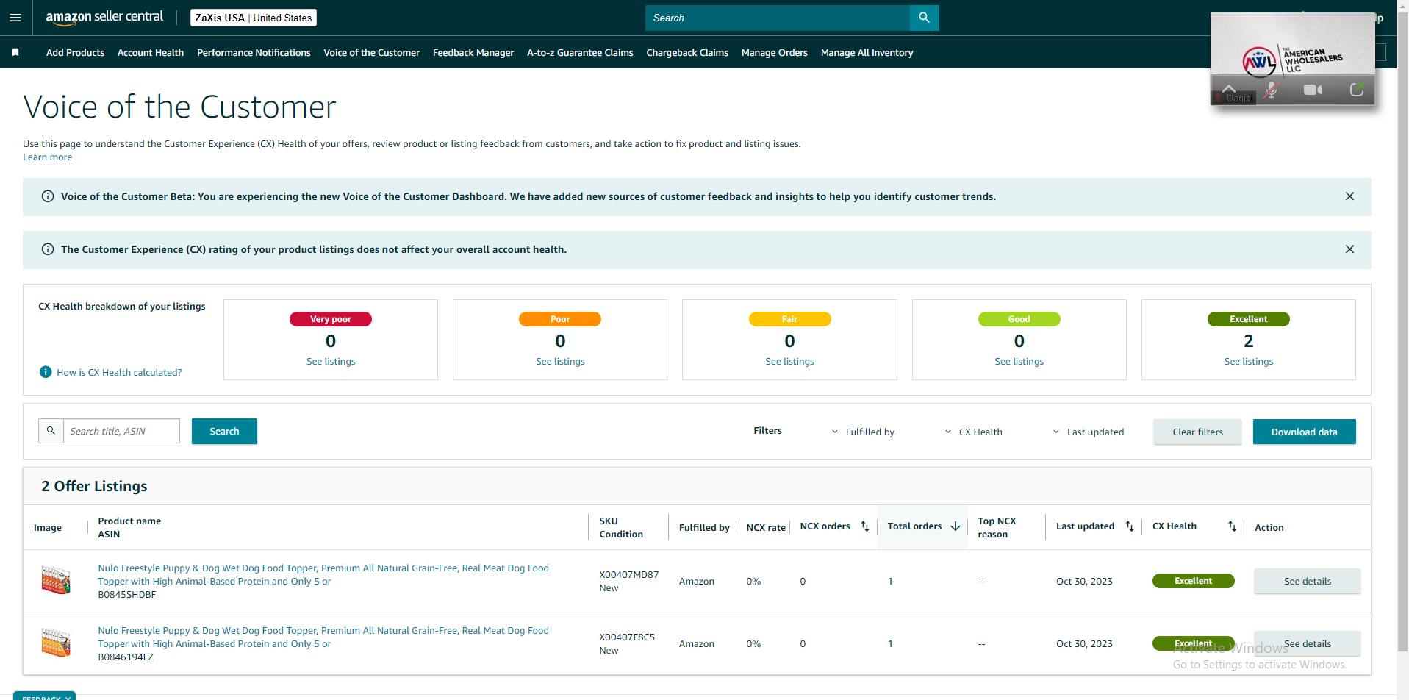Click ASIN text B0846194LZ
The width and height of the screenshot is (1409, 700).
pos(126,657)
